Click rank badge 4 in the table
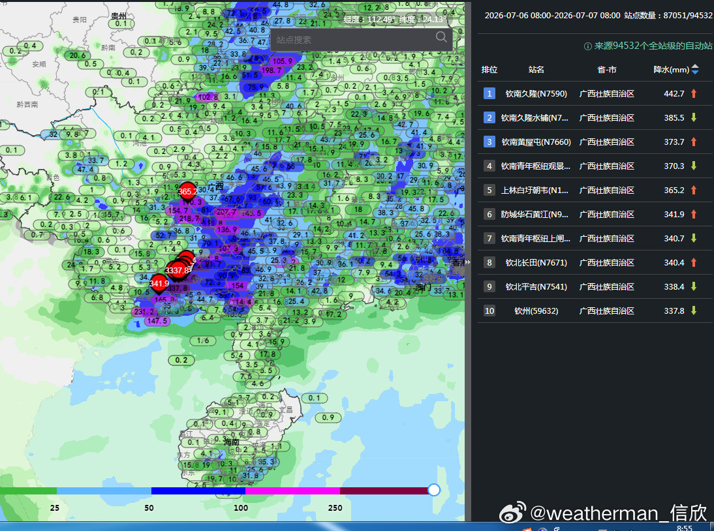Viewport: 714px width, 531px height. click(x=489, y=166)
